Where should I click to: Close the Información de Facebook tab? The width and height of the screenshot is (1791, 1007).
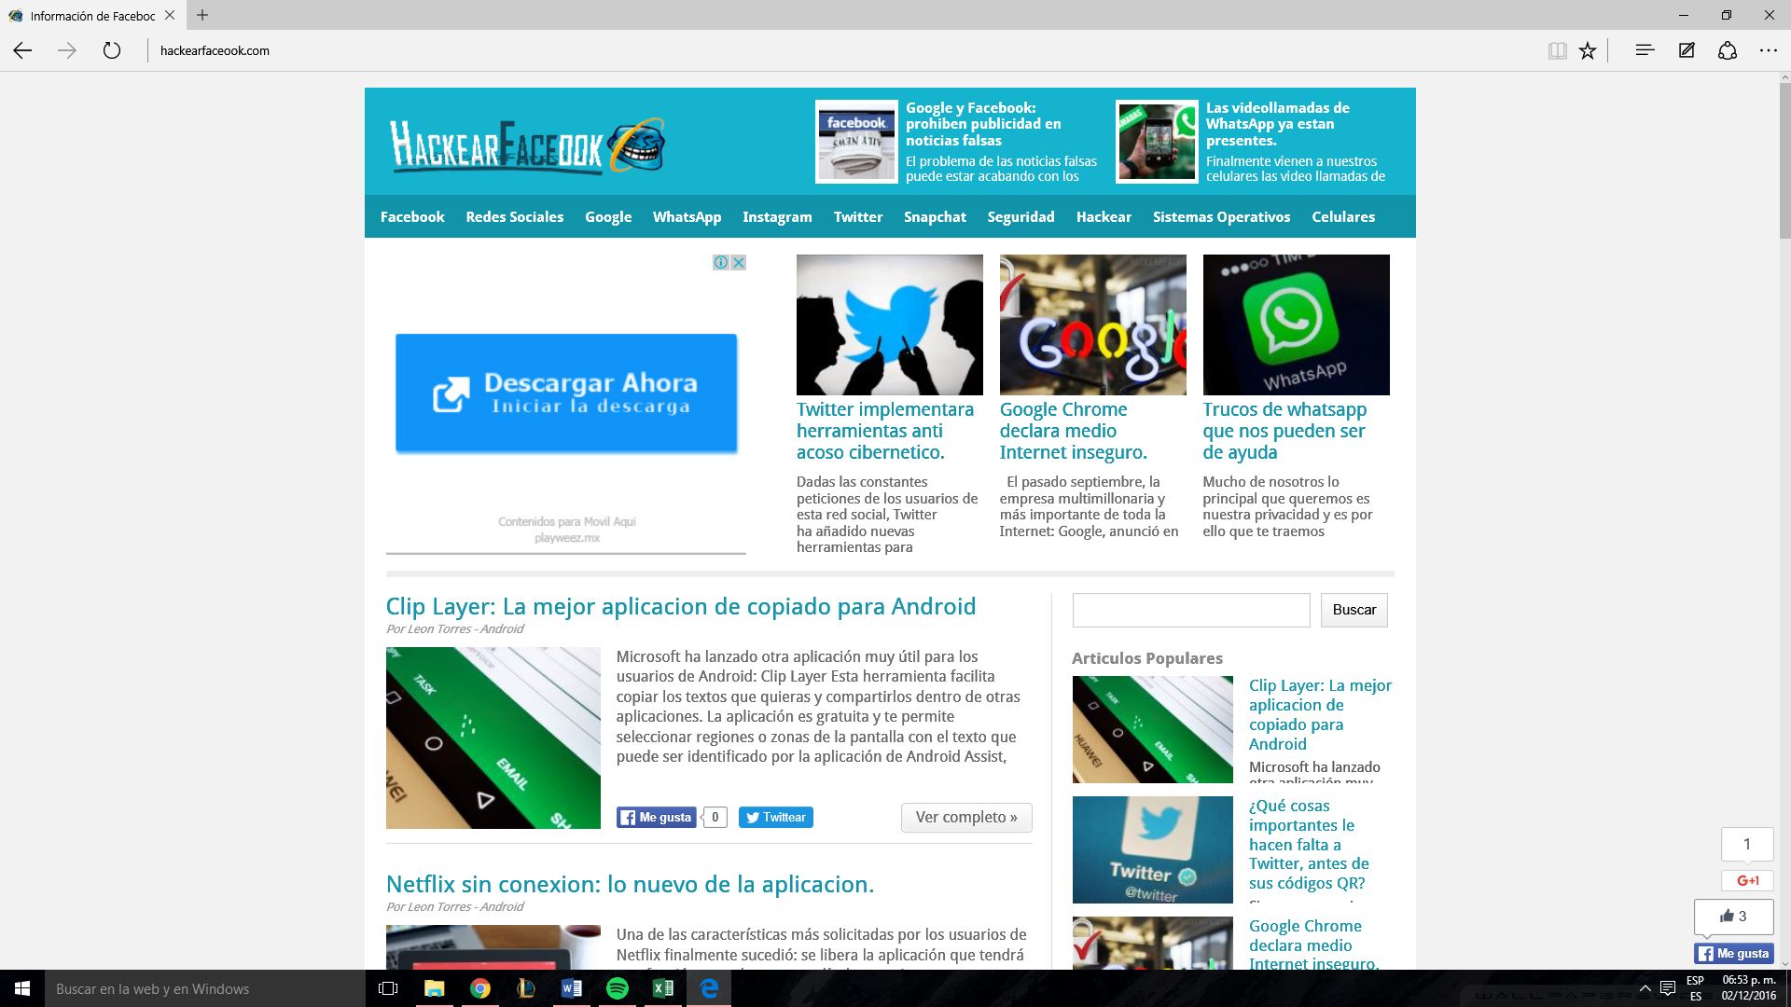[x=170, y=15]
